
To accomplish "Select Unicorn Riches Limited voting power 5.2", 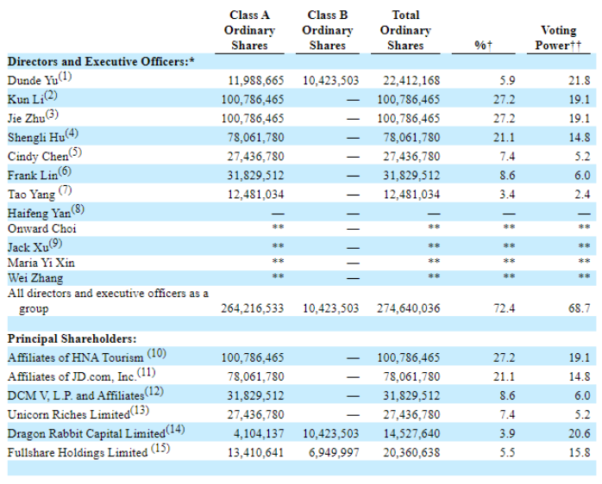I will tap(582, 414).
